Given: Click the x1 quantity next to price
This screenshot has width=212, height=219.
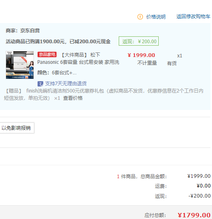Looking at the screenshot, I should tap(180, 56).
